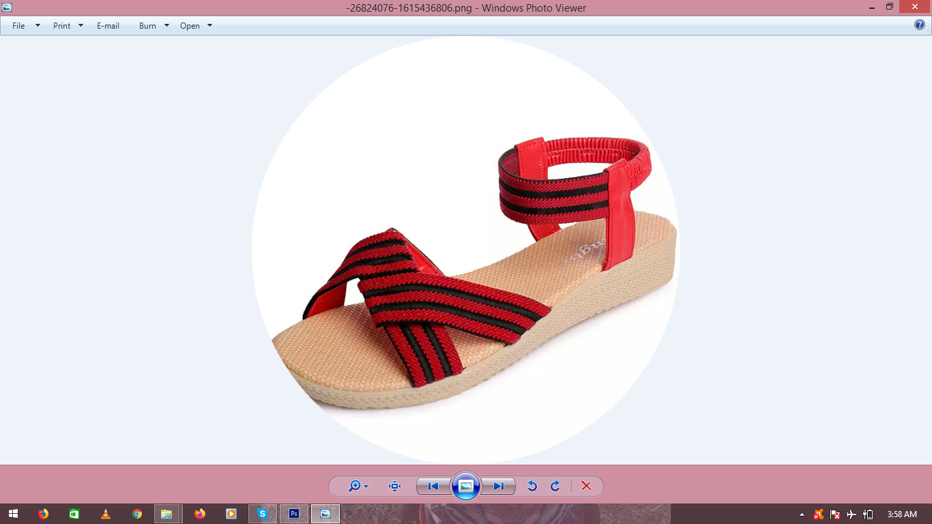
Task: Show hidden system tray icons
Action: 802,514
